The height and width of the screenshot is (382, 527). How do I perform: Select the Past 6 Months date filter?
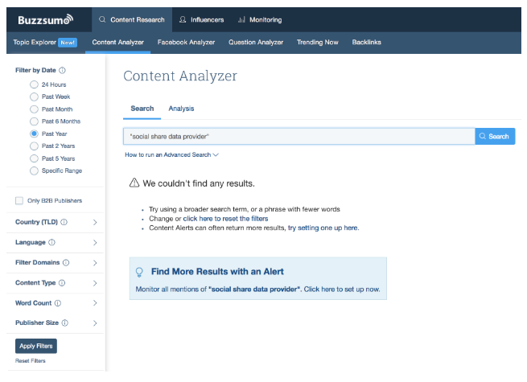click(34, 121)
